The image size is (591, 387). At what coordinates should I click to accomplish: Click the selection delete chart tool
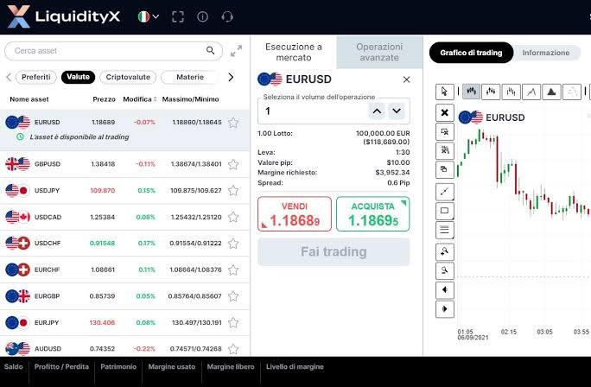[x=445, y=132]
